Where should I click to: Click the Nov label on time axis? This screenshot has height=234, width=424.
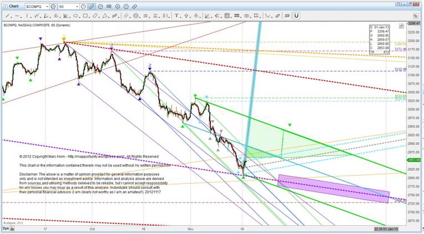point(191,229)
